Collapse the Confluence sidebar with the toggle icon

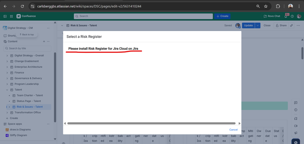click(x=5, y=16)
